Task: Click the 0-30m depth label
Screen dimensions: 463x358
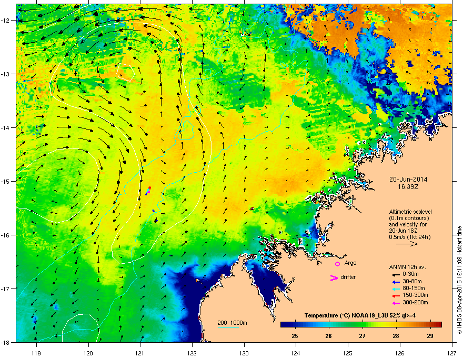Action: [x=410, y=274]
